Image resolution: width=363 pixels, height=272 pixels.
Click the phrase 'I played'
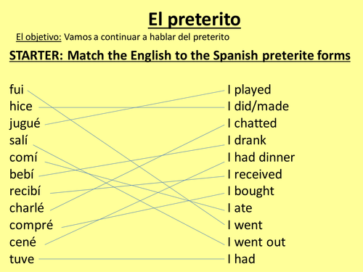[249, 90]
